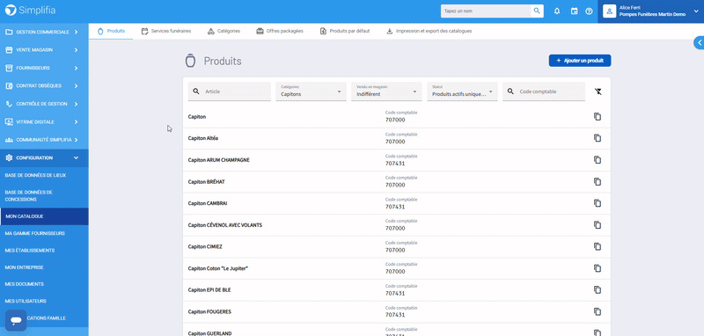Open Capiton CAMBRAI product row
Image resolution: width=704 pixels, height=336 pixels.
397,203
